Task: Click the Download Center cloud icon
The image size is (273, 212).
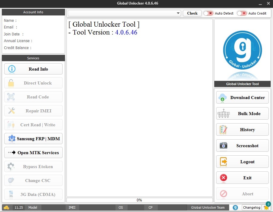Action: point(223,98)
